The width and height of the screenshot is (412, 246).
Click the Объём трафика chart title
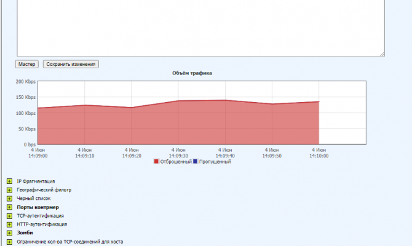point(192,73)
